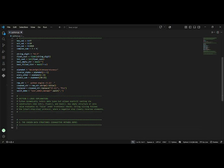Open the cube-shaped icon above the Python icon
This screenshot has height=168, width=224.
[x=3, y=70]
